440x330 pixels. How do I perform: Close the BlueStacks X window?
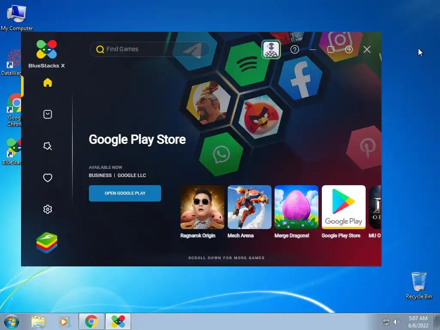tap(367, 50)
